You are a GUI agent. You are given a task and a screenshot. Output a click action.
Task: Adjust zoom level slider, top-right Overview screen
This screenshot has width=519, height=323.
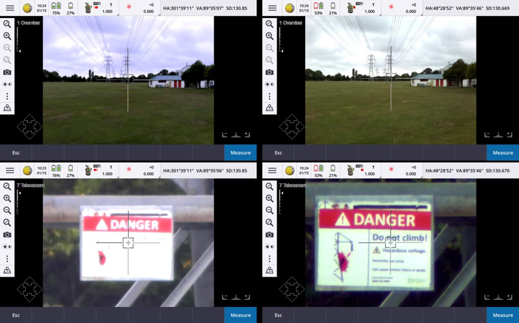pyautogui.click(x=281, y=40)
